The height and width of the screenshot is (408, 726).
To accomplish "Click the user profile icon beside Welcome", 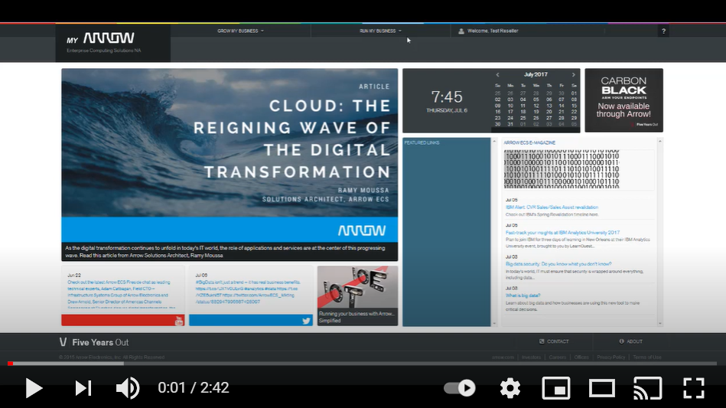I will pos(461,31).
